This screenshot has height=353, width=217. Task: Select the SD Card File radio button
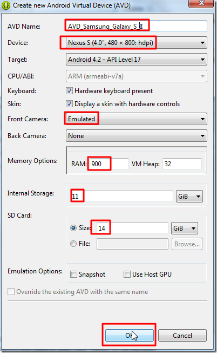pyautogui.click(x=73, y=244)
